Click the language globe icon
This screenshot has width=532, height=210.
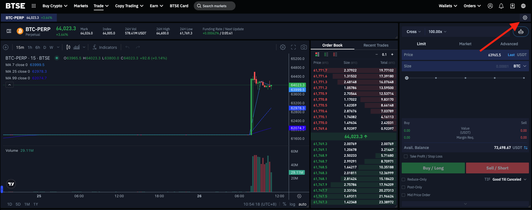pyautogui.click(x=523, y=6)
